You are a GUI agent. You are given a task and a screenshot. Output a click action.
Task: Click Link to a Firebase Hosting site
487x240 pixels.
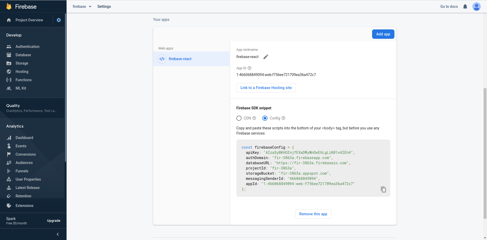click(266, 88)
